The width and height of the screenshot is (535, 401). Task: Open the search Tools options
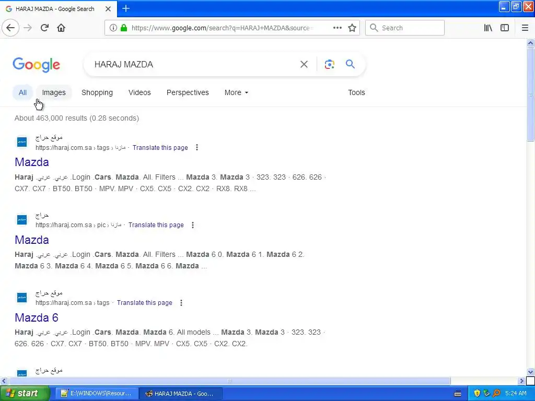356,92
